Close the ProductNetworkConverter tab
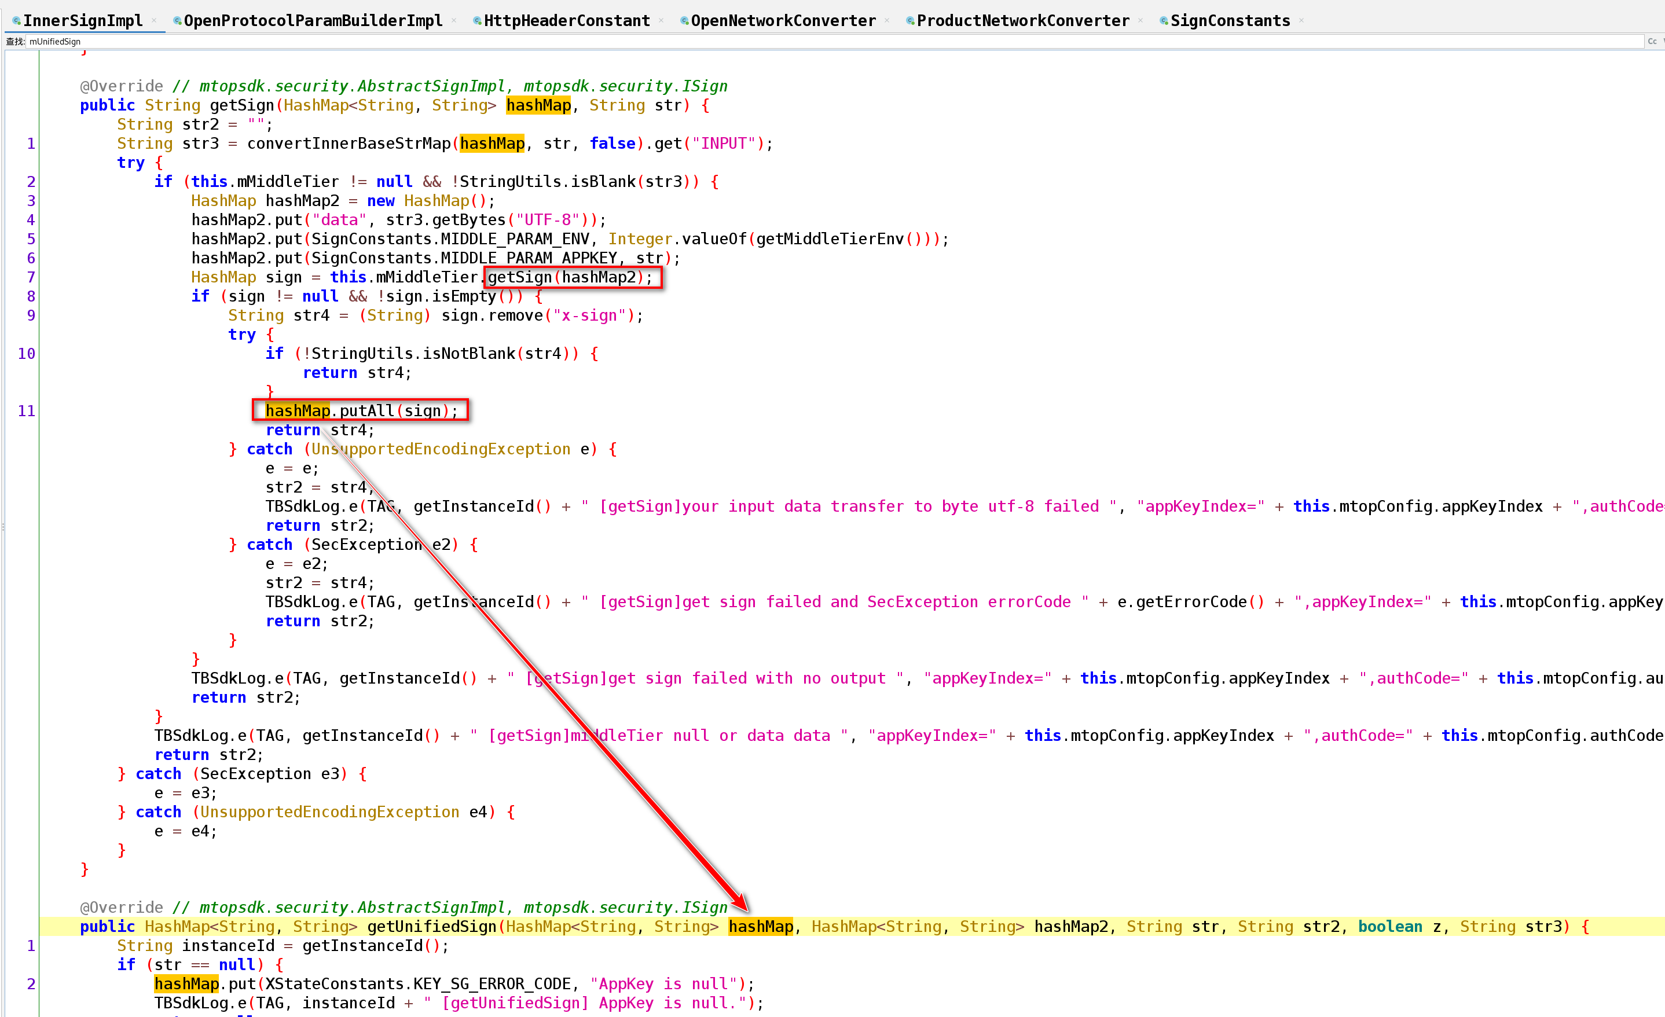The image size is (1665, 1017). [1140, 20]
